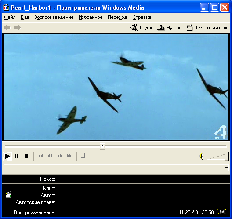This screenshot has width=232, height=219.
Task: Click the fast-forward icon
Action: tap(60, 156)
